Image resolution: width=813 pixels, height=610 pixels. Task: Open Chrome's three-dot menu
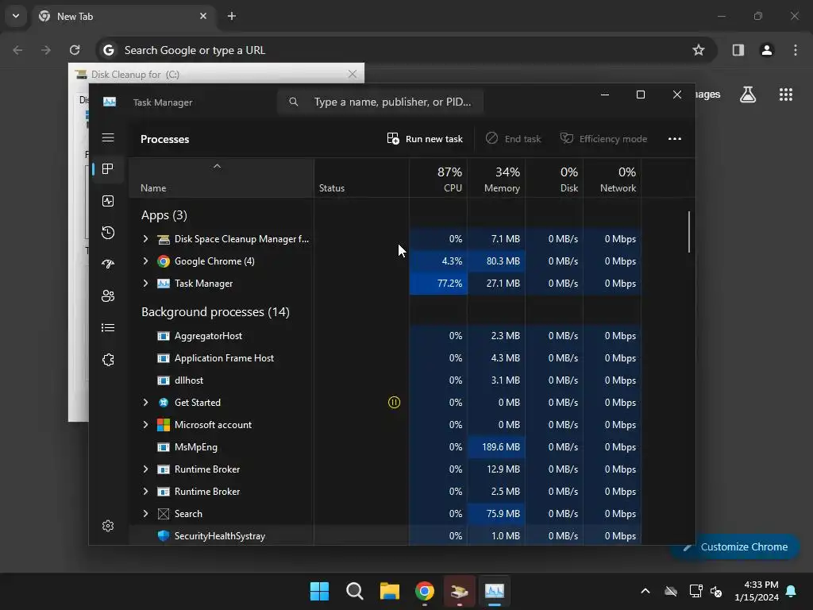pos(796,50)
